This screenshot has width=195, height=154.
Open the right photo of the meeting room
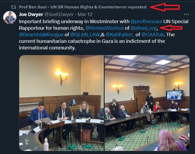[x=147, y=103]
